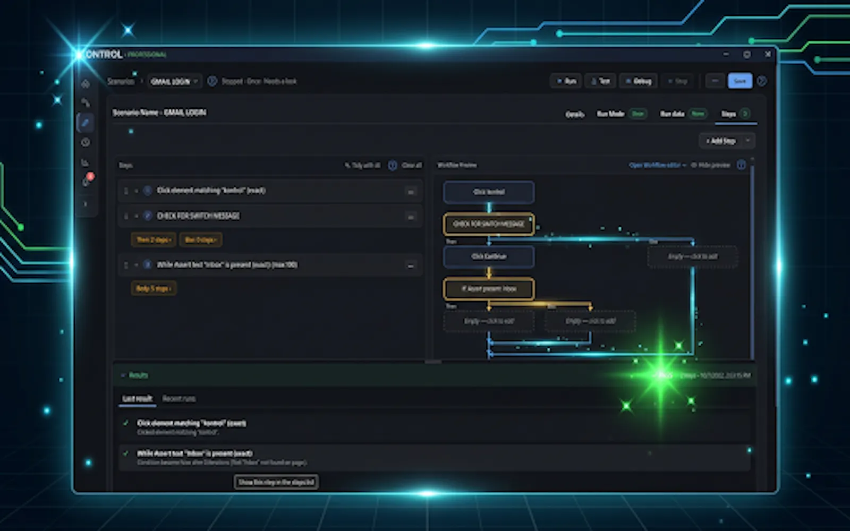Open the chart statistics icon in sidebar

[86, 162]
